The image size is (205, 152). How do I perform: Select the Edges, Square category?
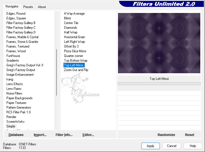pos(16,18)
